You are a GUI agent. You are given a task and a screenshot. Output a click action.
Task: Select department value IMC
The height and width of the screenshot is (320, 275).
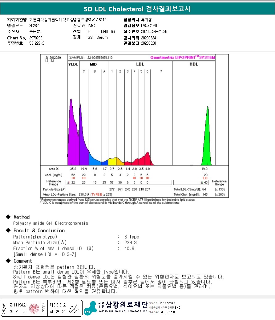pyautogui.click(x=91, y=26)
